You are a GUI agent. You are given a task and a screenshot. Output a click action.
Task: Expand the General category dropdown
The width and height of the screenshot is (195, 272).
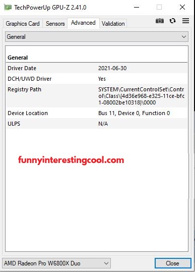tap(97, 37)
